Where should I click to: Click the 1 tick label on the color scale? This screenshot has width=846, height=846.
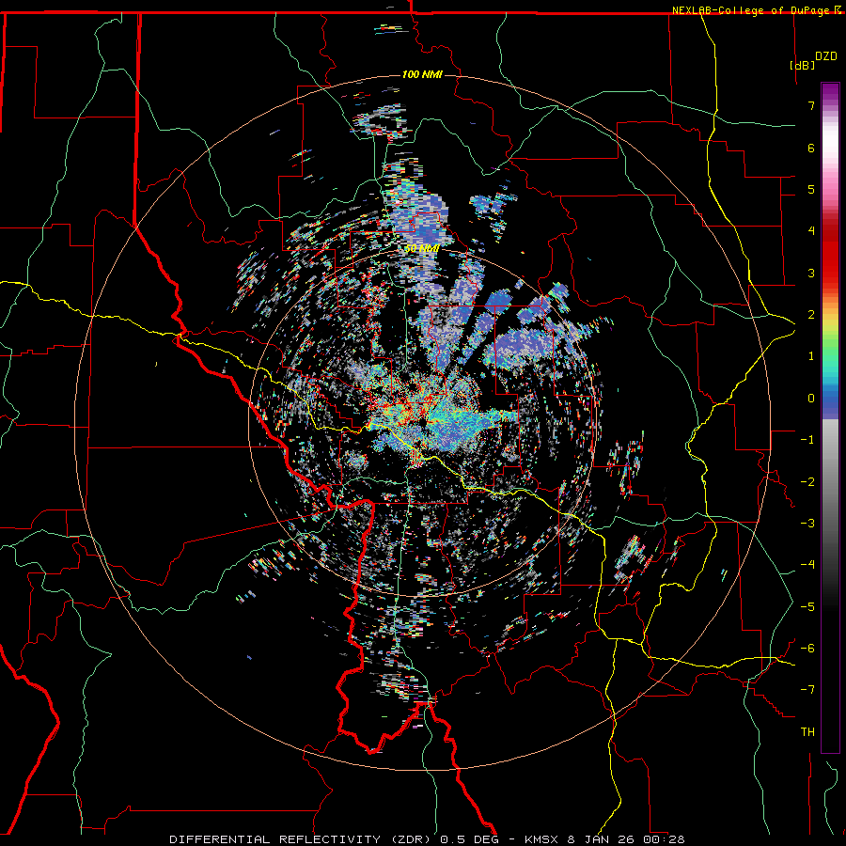811,356
